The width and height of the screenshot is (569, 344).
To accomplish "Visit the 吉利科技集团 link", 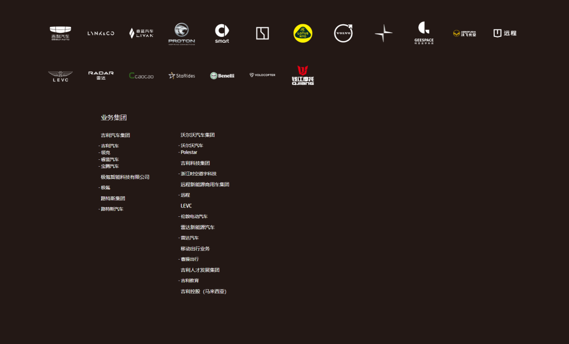I will [x=195, y=163].
